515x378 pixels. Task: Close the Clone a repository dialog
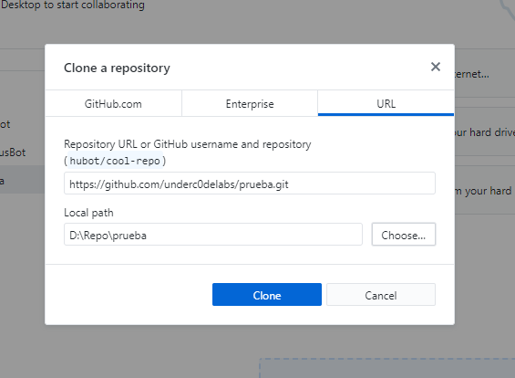435,67
